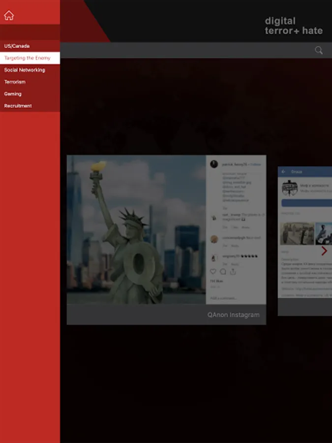Open the VK page card beside it
Image resolution: width=332 pixels, height=443 pixels.
pyautogui.click(x=305, y=241)
